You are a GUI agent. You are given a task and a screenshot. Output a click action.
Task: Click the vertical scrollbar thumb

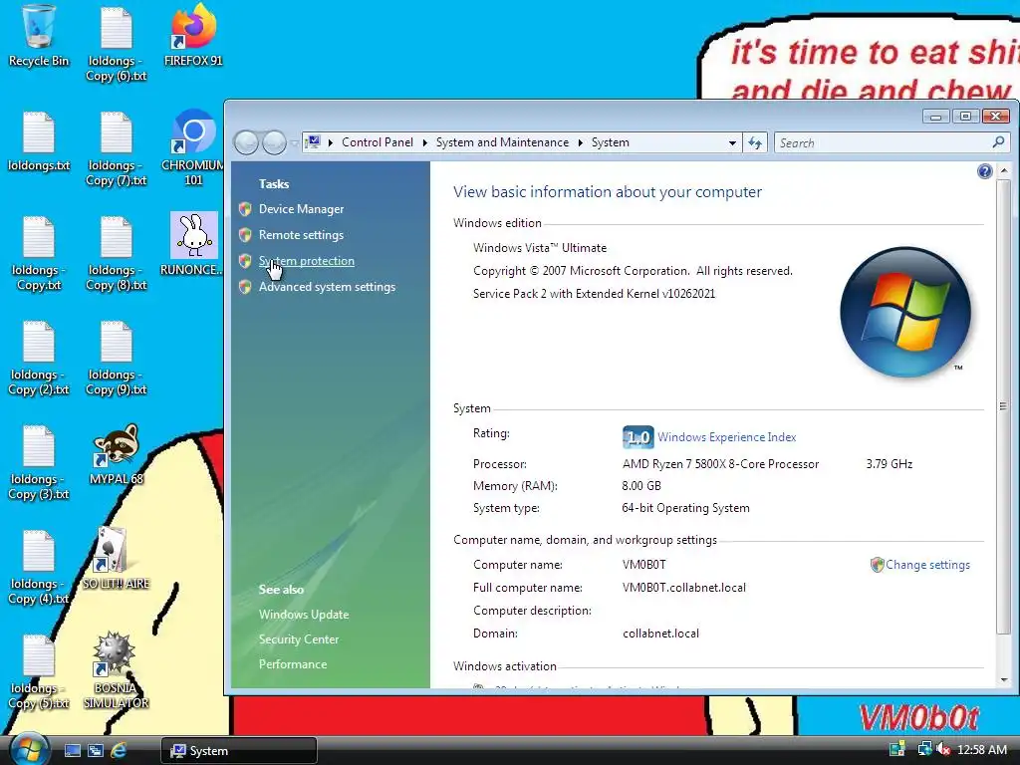tap(1004, 405)
